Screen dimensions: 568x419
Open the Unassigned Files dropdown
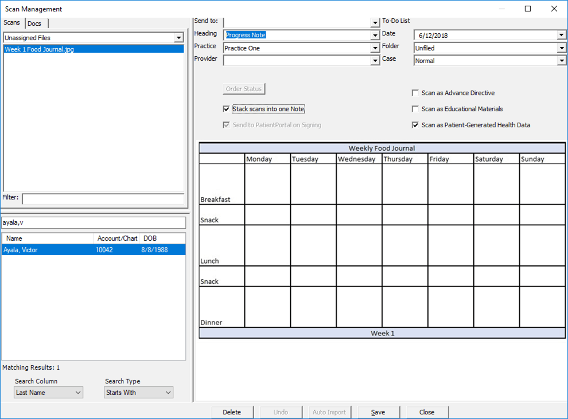tap(178, 38)
